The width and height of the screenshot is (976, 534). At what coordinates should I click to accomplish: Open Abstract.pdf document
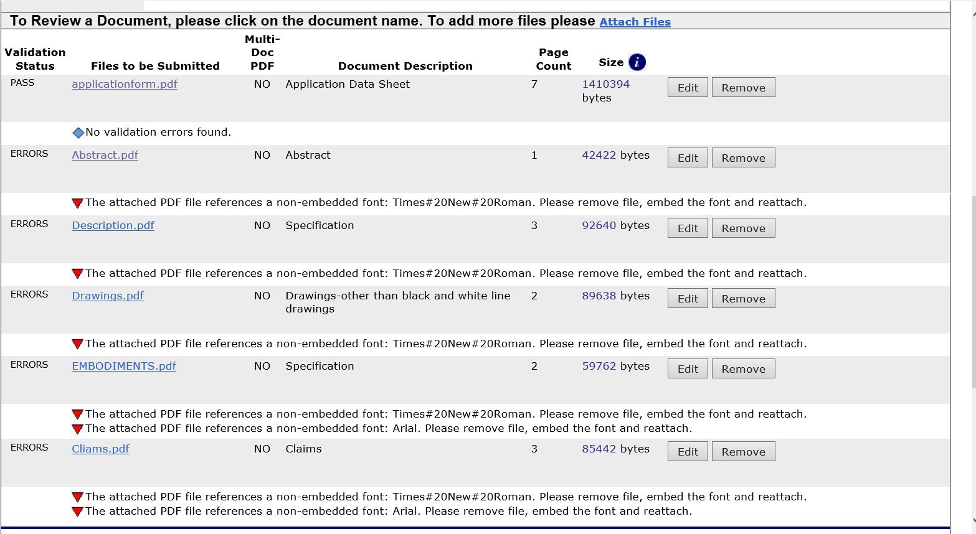105,155
